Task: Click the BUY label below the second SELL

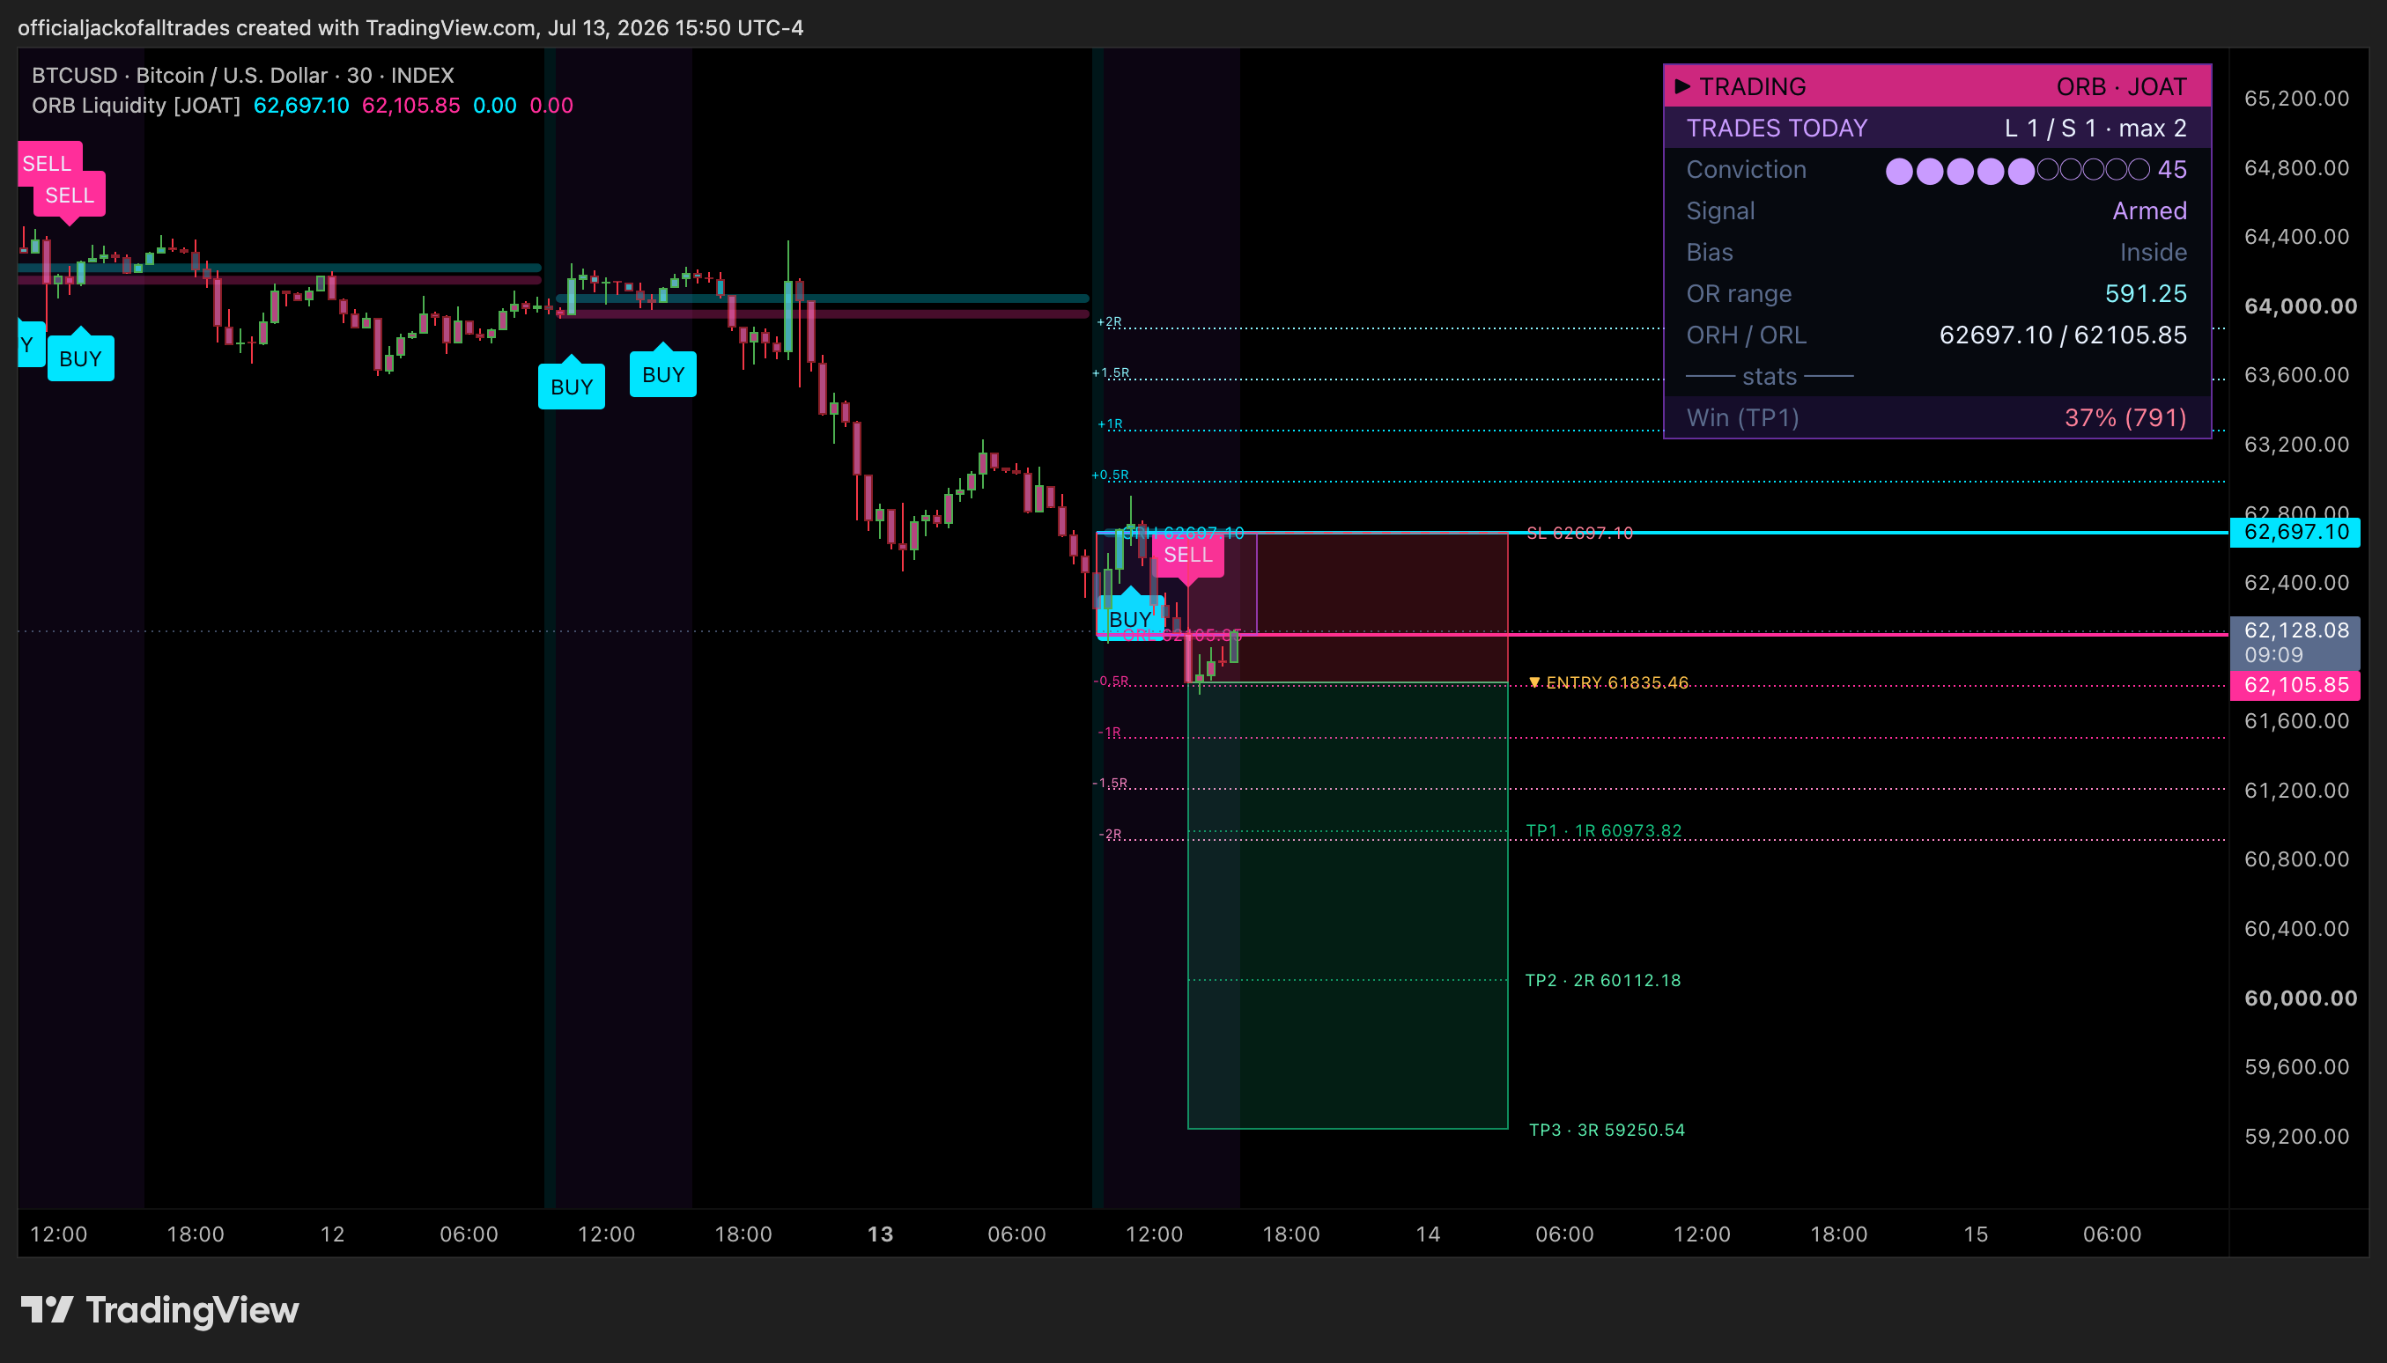Action: [80, 358]
